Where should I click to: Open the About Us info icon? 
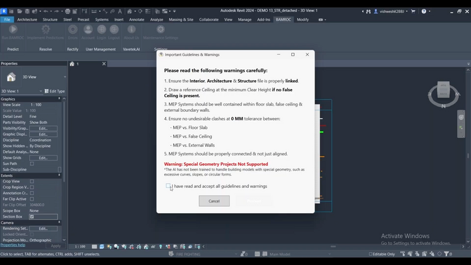[131, 29]
